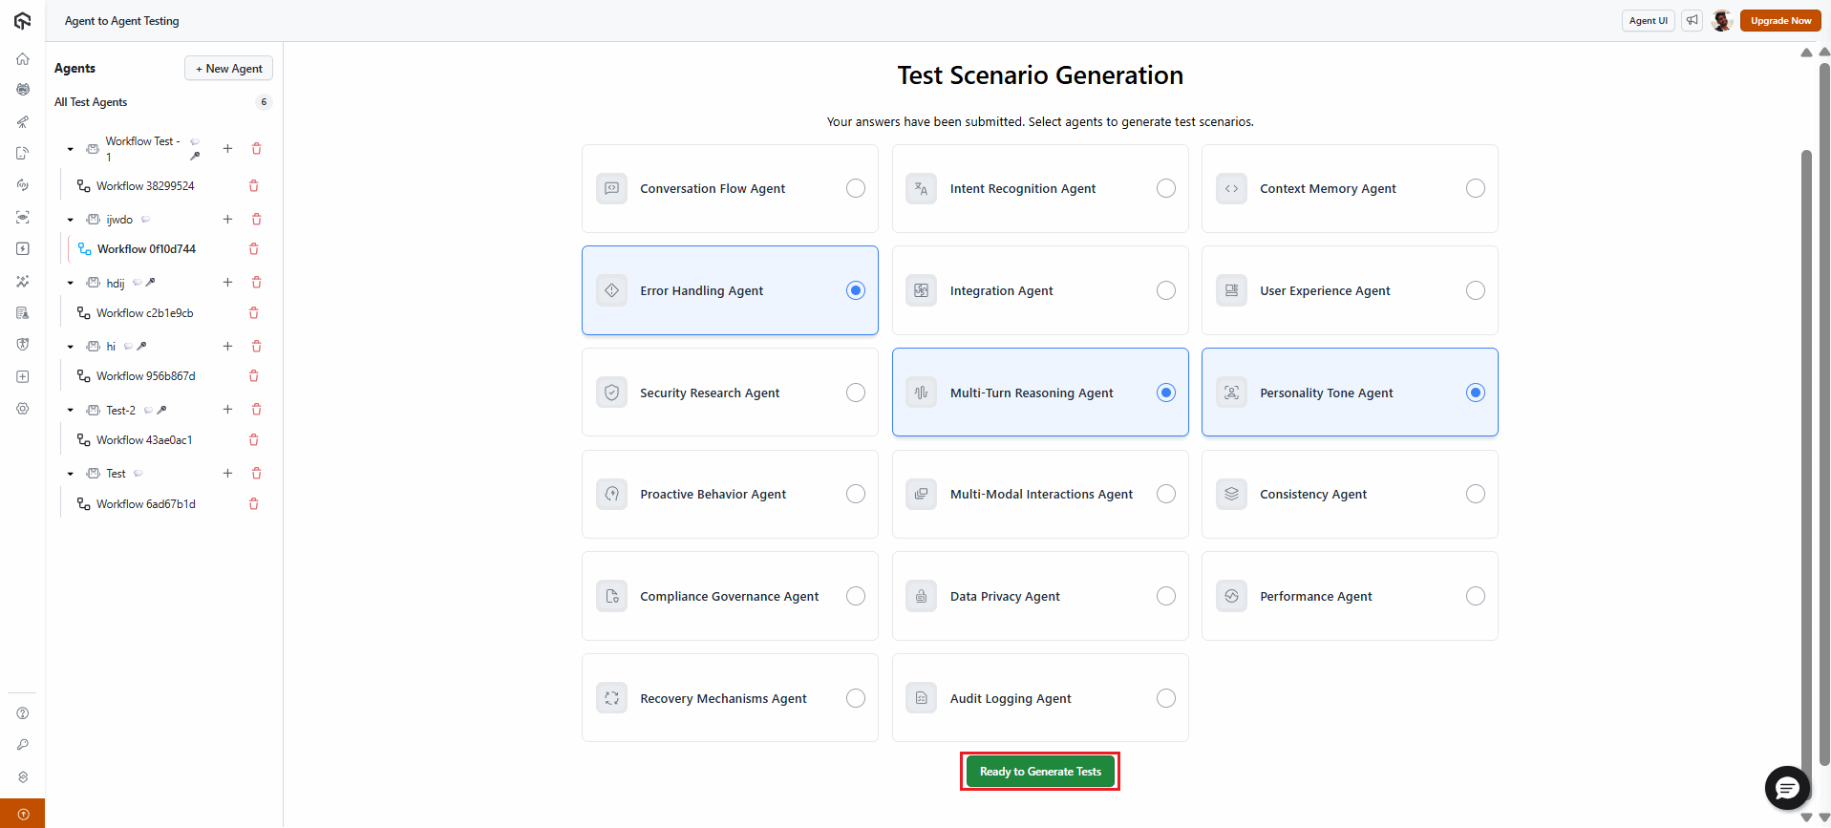Select the Conversation Flow Agent radio button
This screenshot has width=1831, height=828.
[x=855, y=189]
